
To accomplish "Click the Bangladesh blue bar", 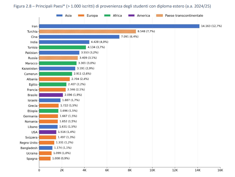I will tap(46, 148).
